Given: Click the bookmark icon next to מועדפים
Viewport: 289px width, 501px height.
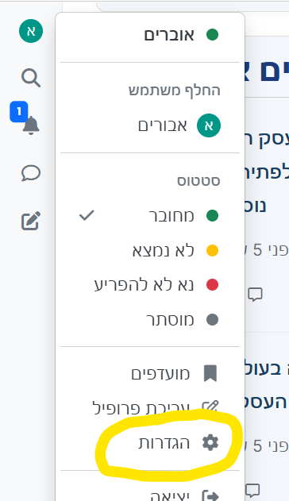Looking at the screenshot, I should (210, 373).
